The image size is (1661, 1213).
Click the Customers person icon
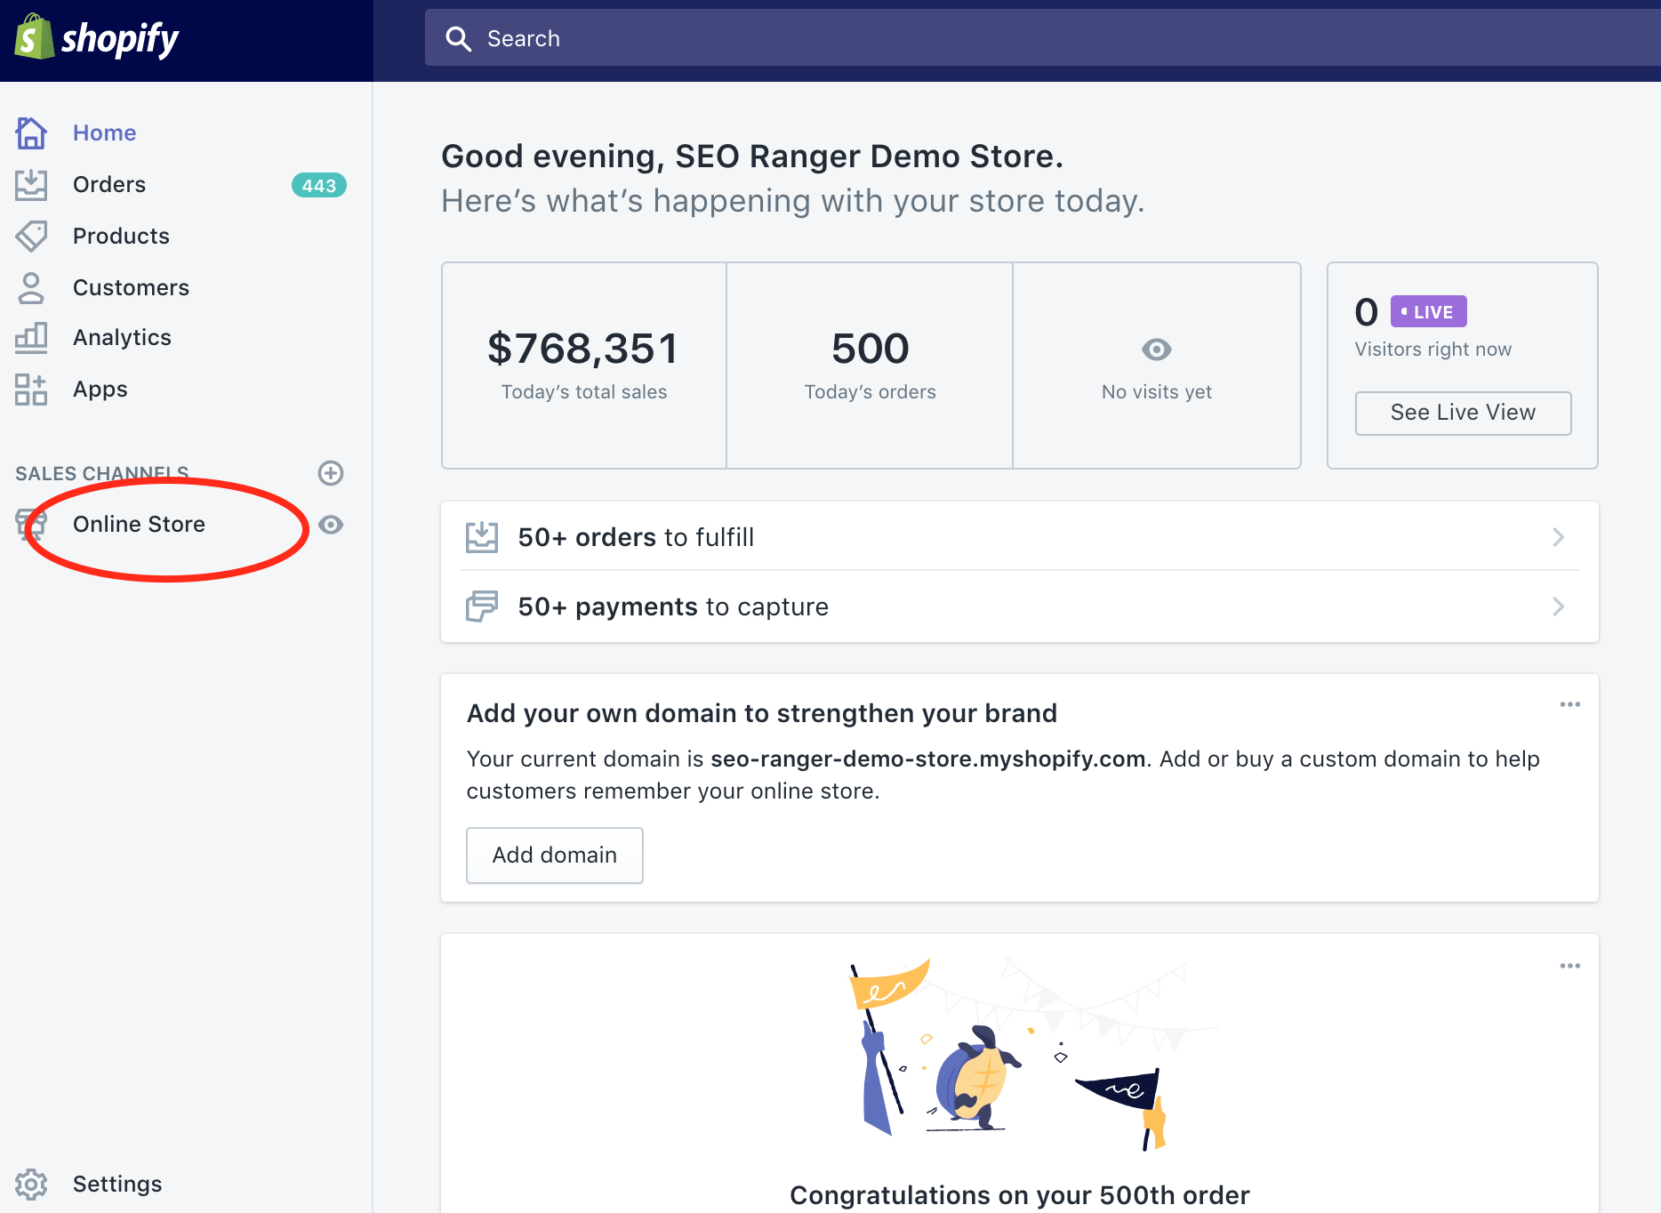[x=31, y=287]
